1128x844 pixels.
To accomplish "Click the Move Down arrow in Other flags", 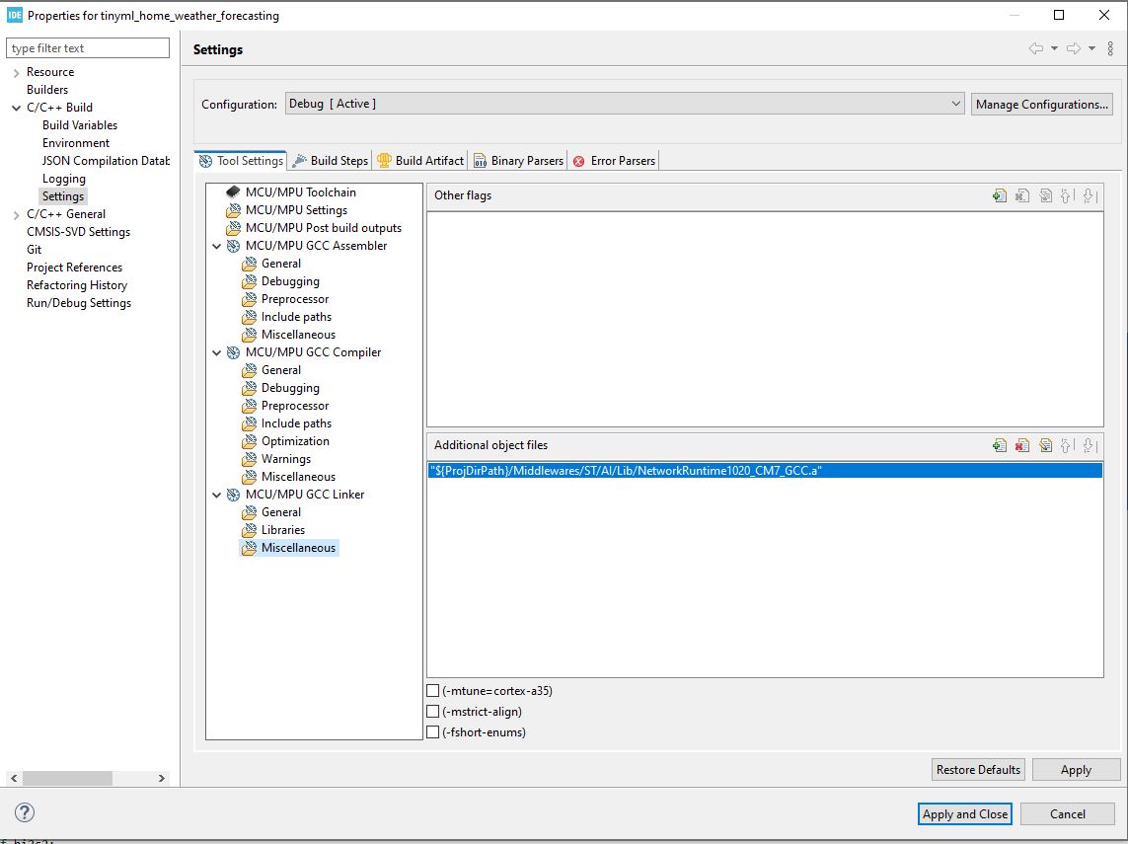I will [x=1090, y=195].
